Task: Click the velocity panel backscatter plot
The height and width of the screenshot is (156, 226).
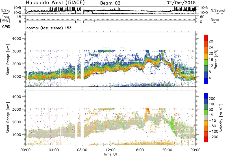Action: pyautogui.click(x=110, y=117)
